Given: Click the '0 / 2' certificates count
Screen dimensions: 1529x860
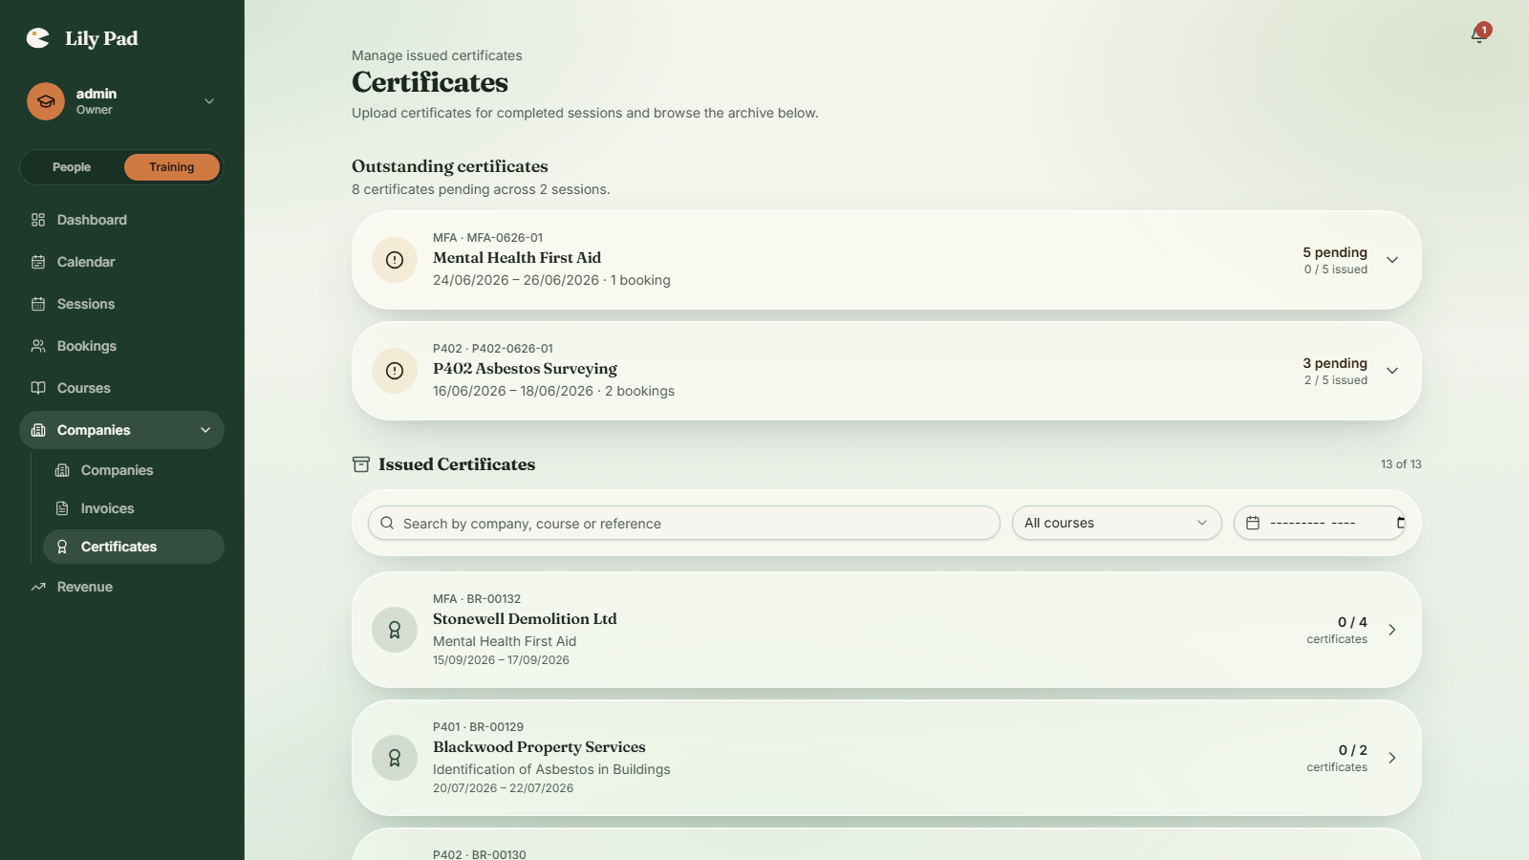Looking at the screenshot, I should 1352,750.
